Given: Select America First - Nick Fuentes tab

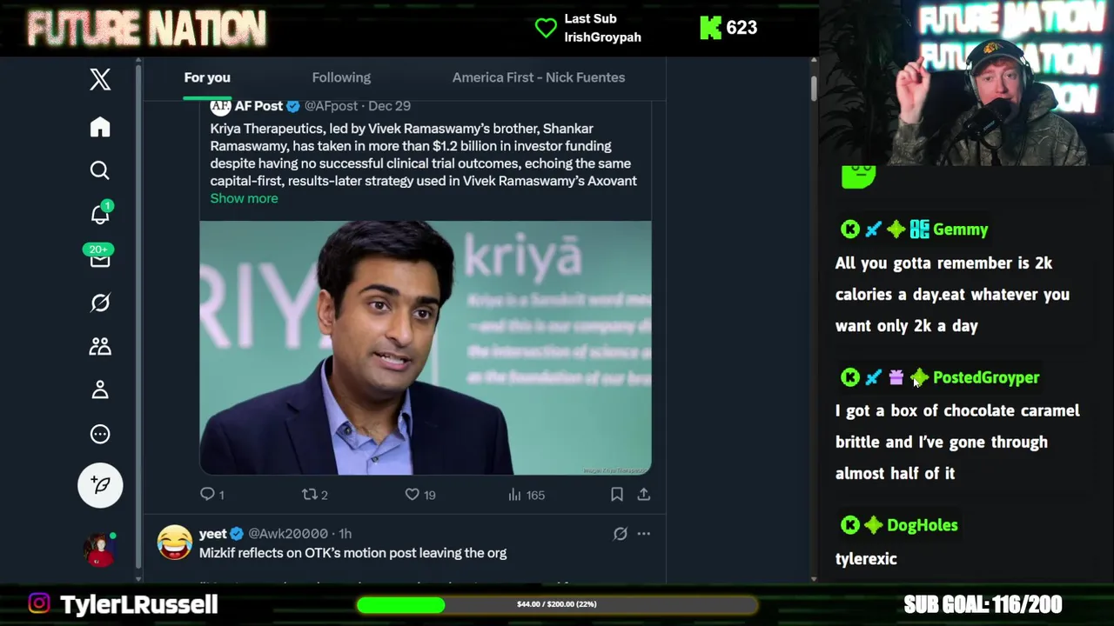Looking at the screenshot, I should pos(538,77).
